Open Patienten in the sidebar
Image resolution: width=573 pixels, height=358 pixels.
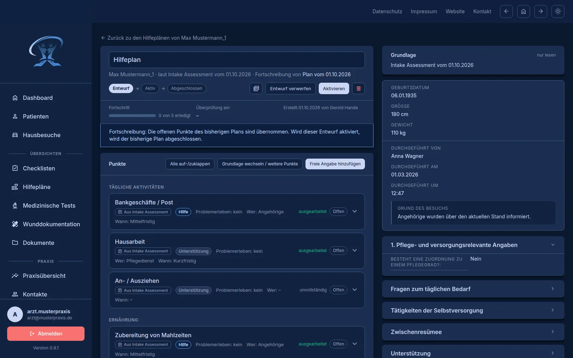tap(46, 116)
